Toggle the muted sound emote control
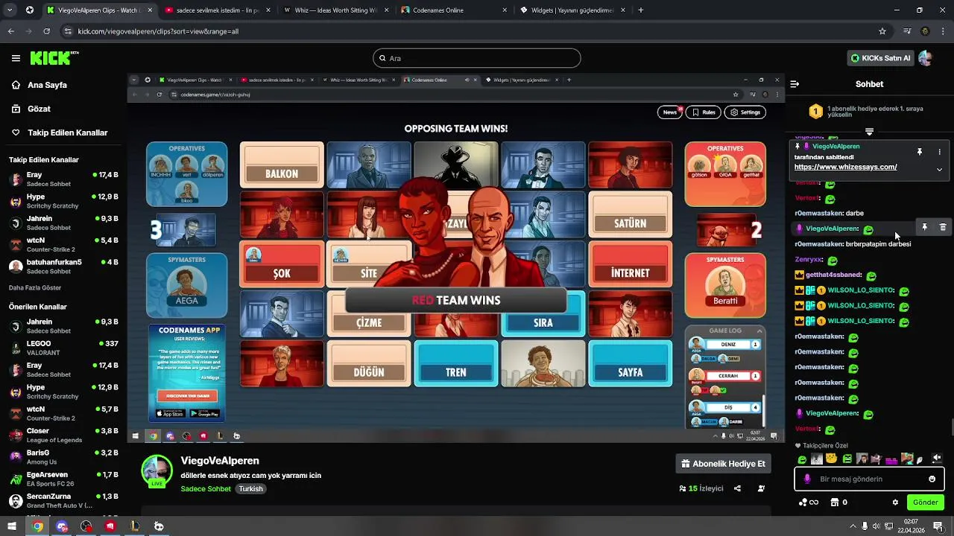The height and width of the screenshot is (536, 954). [937, 459]
